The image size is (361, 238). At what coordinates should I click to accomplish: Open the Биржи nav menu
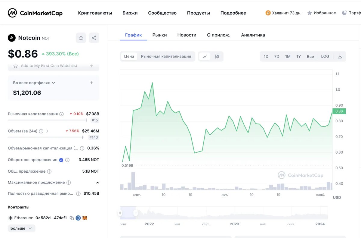click(130, 13)
